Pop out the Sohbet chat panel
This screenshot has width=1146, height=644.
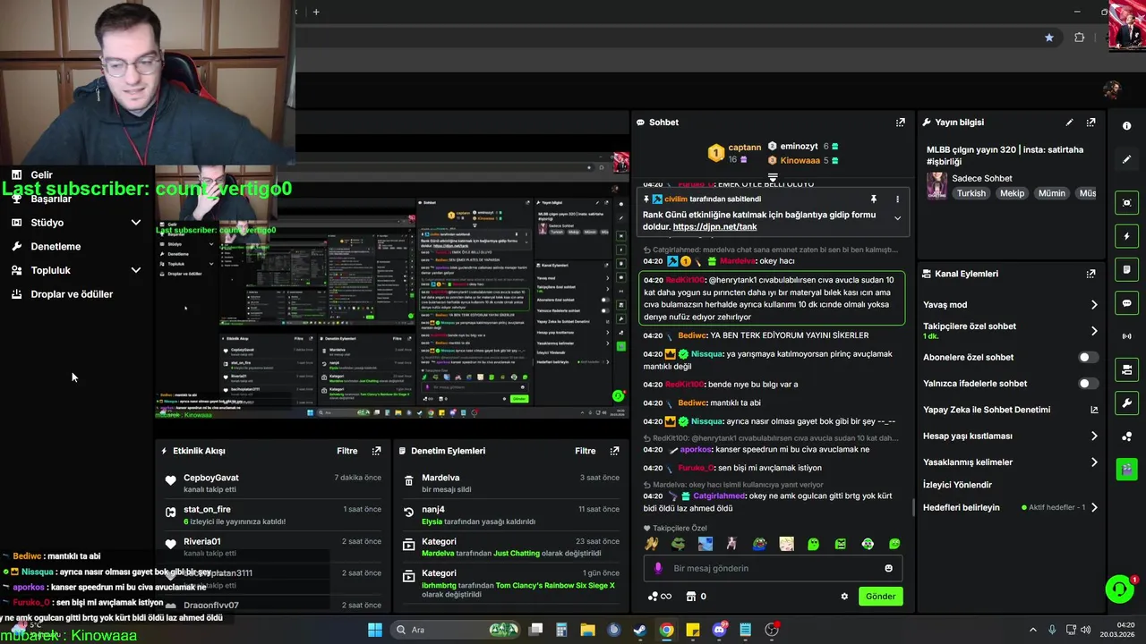pyautogui.click(x=901, y=123)
